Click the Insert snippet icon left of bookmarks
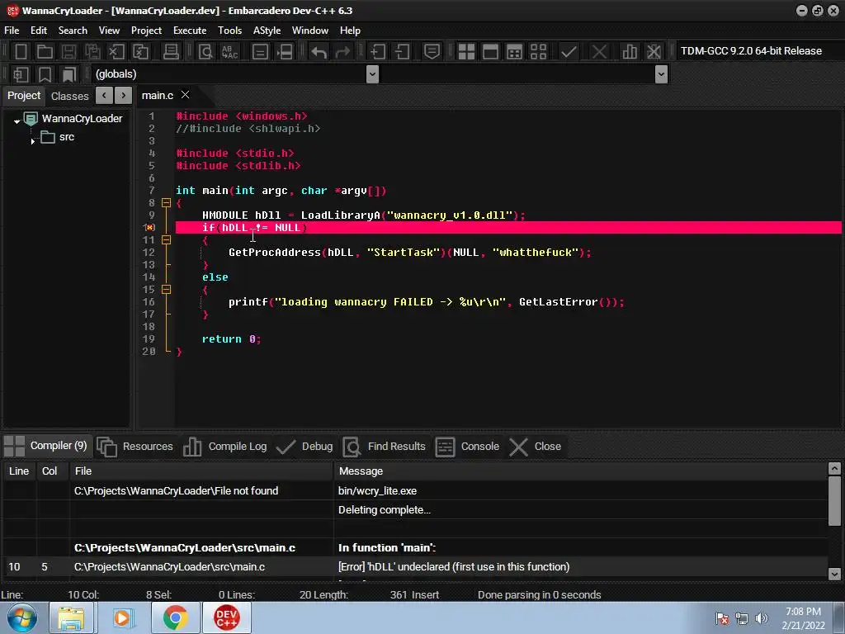Viewport: 845px width, 634px height. tap(21, 74)
